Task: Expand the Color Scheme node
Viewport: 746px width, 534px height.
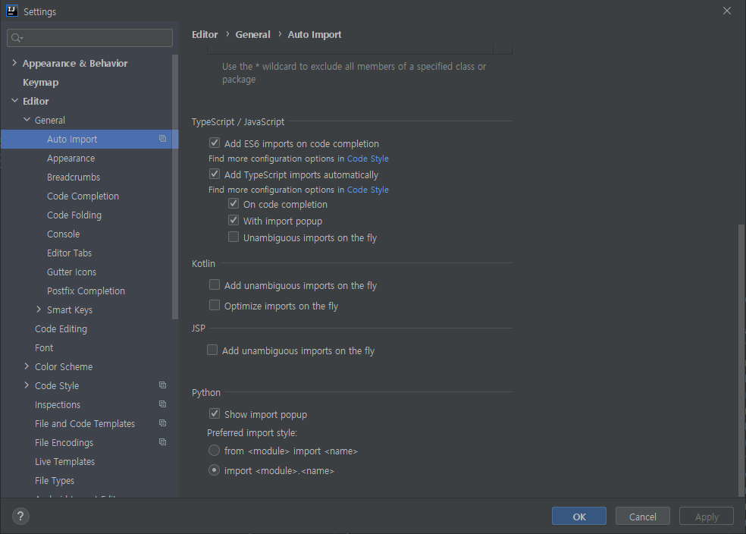Action: [x=27, y=366]
